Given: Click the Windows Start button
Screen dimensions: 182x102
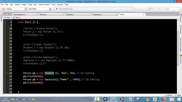Looking at the screenshot, I should [x=179, y=99].
